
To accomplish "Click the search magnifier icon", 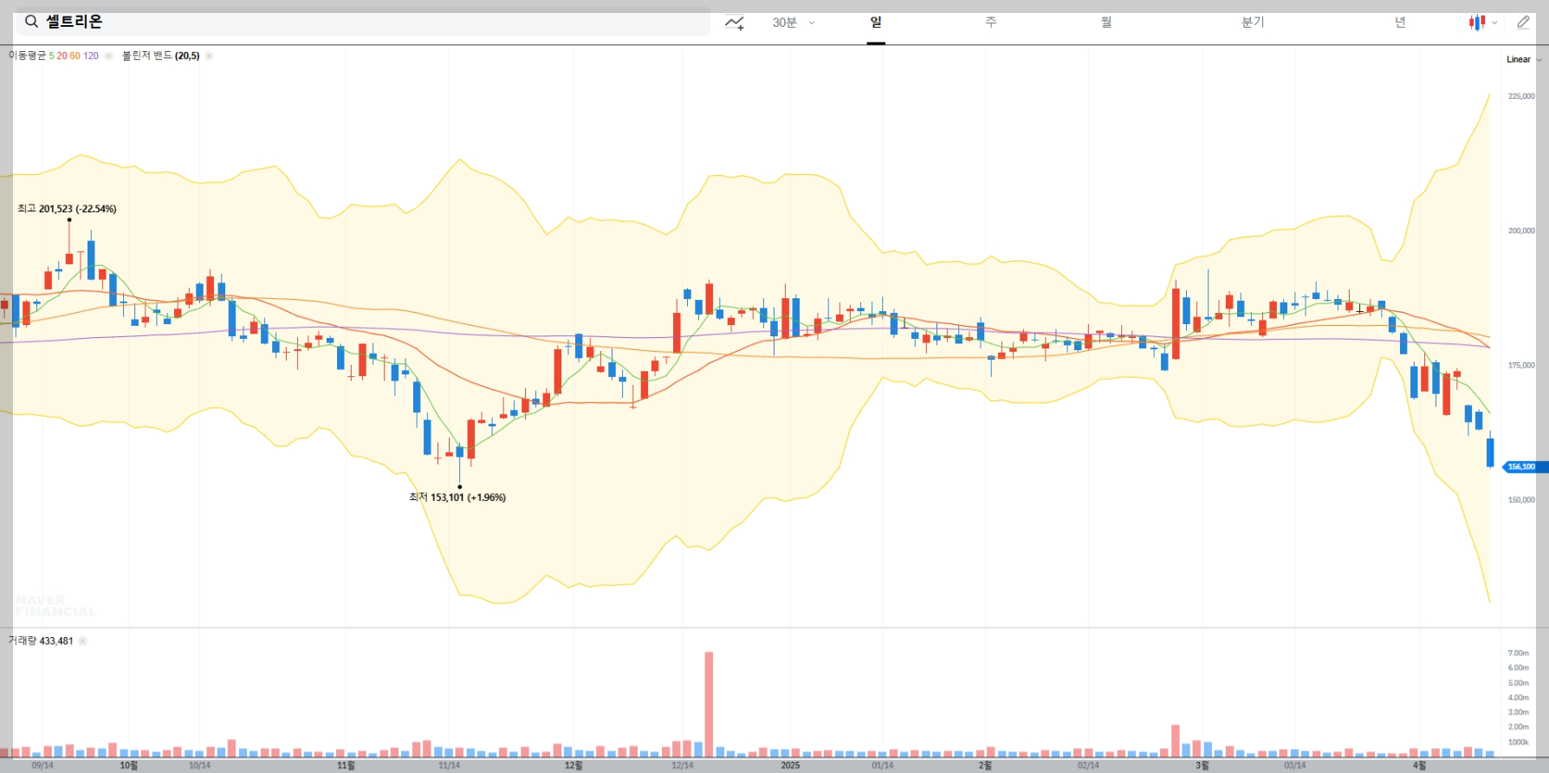I will click(x=31, y=22).
